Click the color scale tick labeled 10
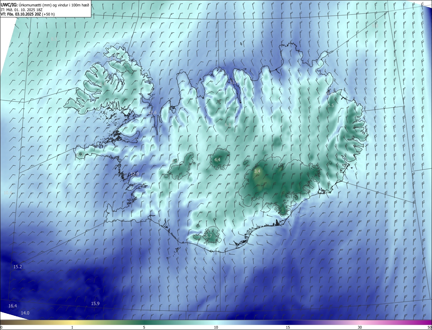 coord(216,327)
